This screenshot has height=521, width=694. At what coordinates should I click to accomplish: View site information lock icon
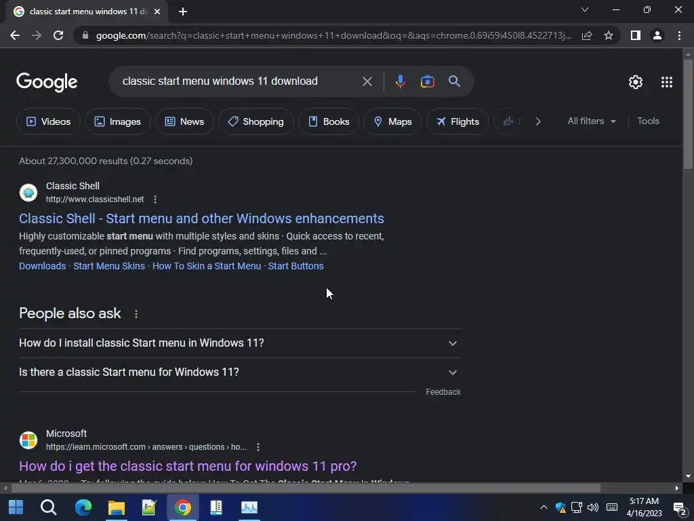point(85,35)
